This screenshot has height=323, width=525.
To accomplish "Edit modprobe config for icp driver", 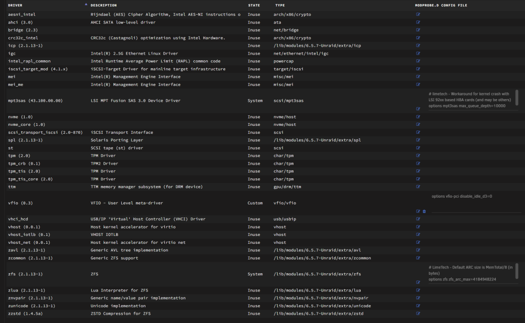I will [x=418, y=46].
